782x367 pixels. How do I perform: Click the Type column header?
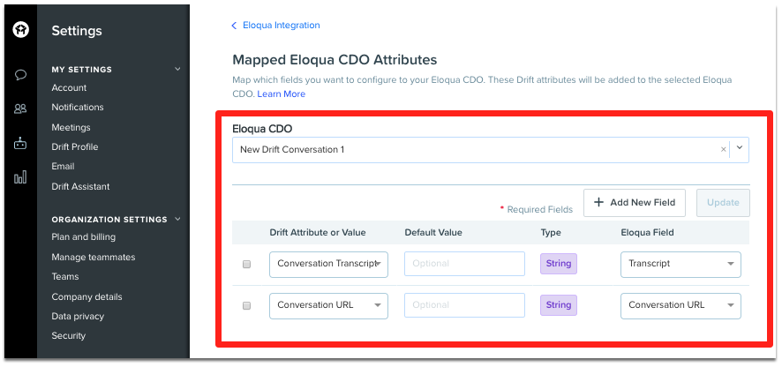point(551,232)
